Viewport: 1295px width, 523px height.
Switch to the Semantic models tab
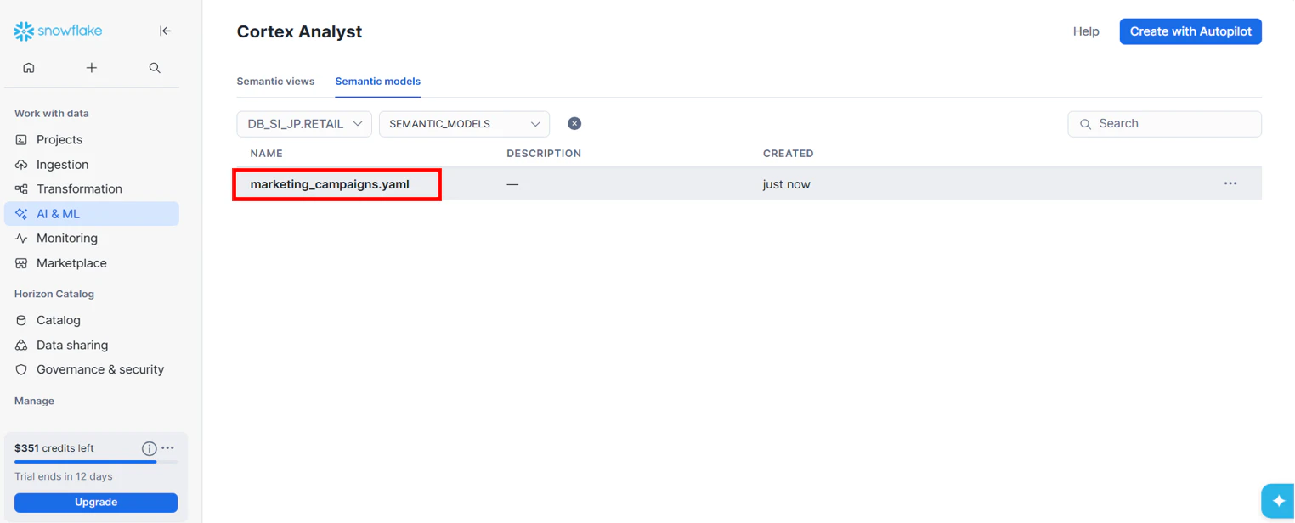[x=378, y=82]
